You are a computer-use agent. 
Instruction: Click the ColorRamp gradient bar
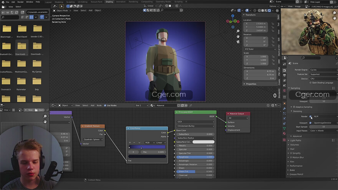(x=147, y=147)
